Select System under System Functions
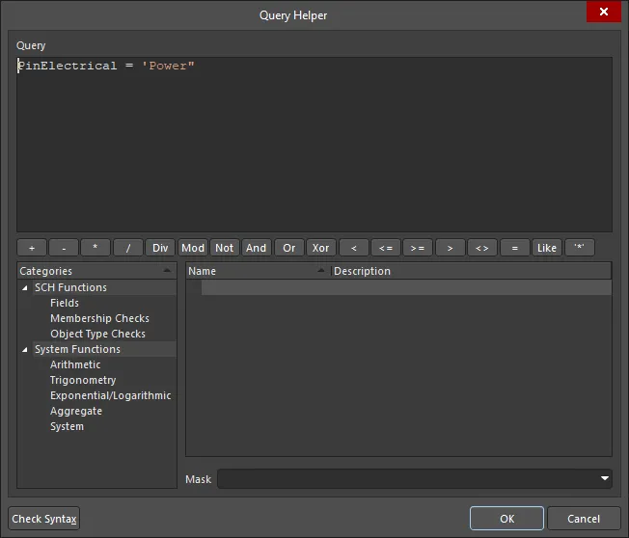The image size is (629, 538). (67, 426)
